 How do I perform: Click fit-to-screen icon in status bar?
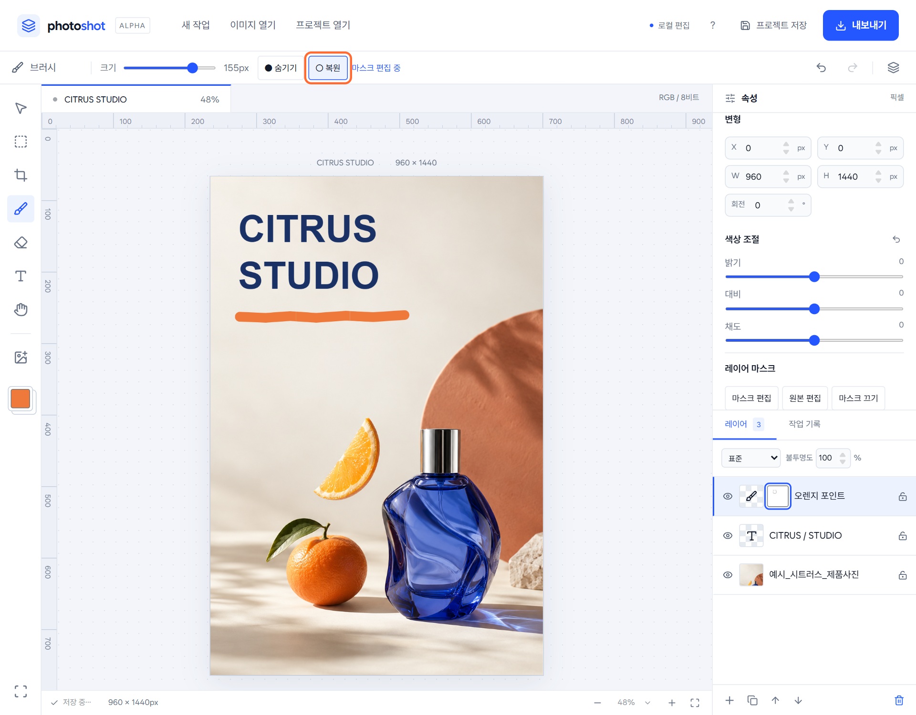click(695, 703)
